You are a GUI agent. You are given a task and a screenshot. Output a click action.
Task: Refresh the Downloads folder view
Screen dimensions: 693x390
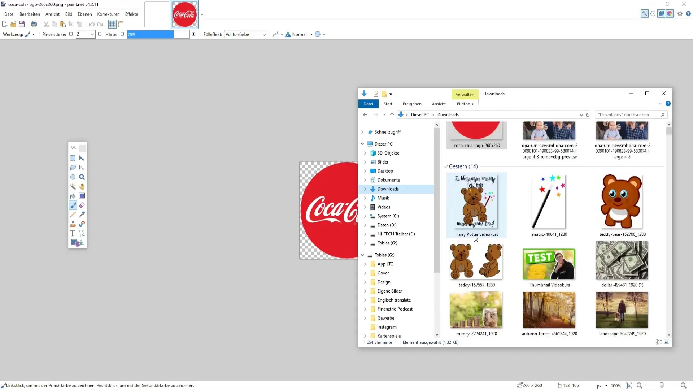(588, 115)
